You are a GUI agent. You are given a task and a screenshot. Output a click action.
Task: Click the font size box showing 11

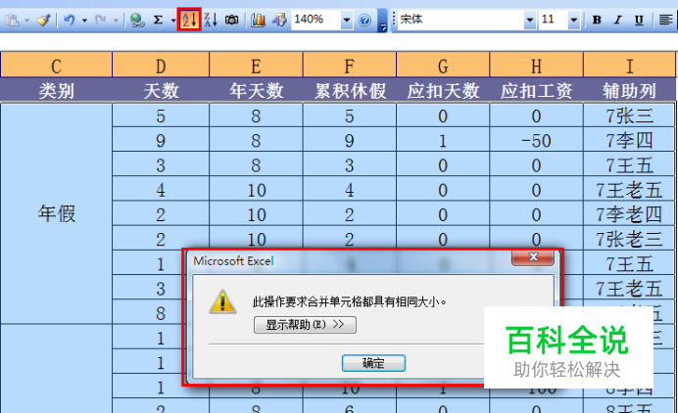554,20
